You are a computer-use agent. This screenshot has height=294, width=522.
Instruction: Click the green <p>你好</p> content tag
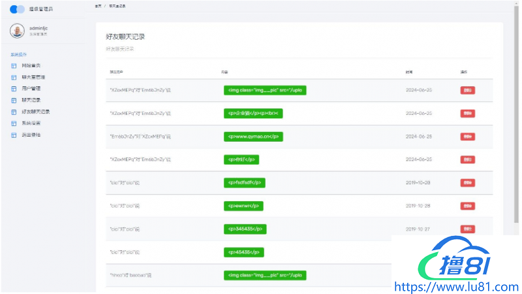[x=241, y=159]
